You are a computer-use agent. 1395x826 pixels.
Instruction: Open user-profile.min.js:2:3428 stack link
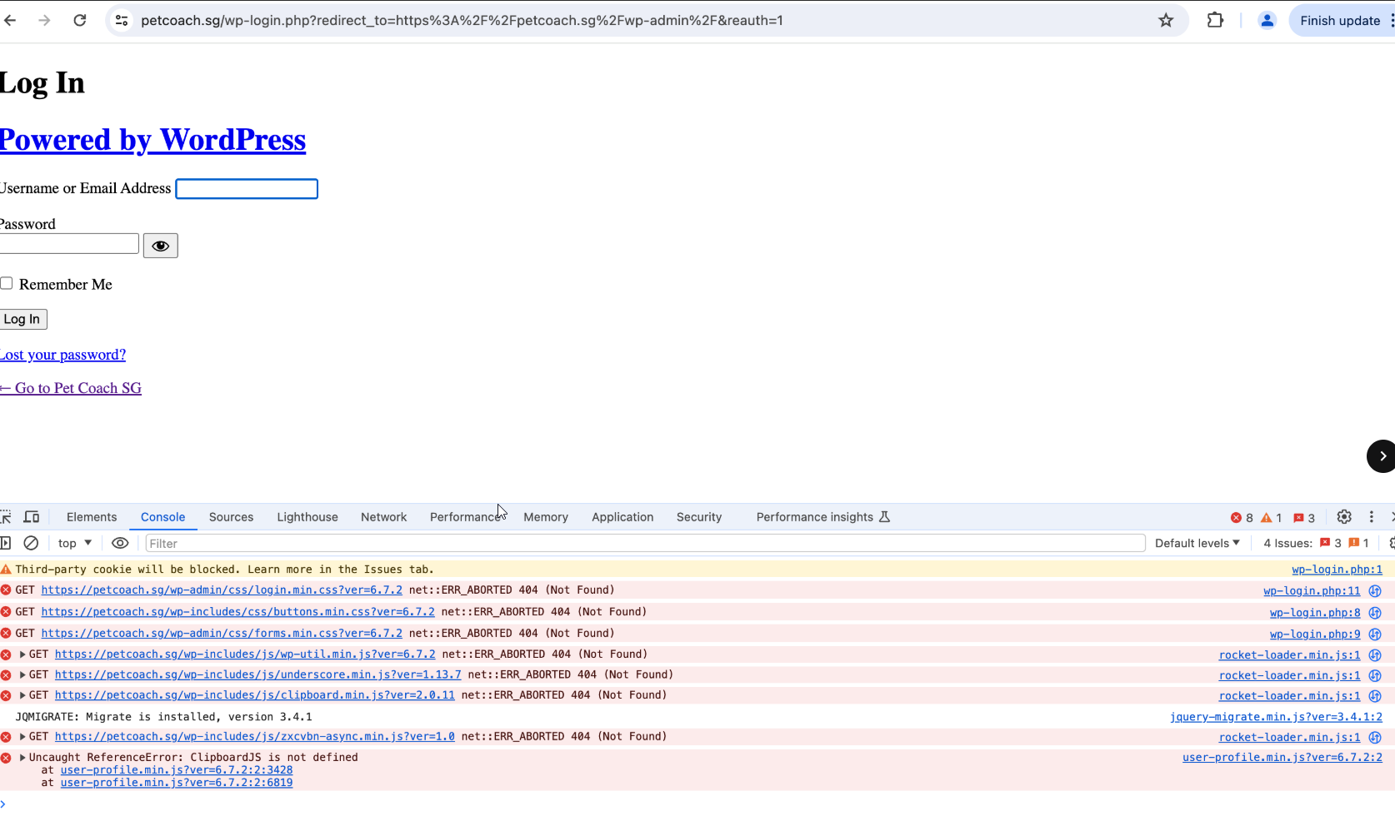177,770
